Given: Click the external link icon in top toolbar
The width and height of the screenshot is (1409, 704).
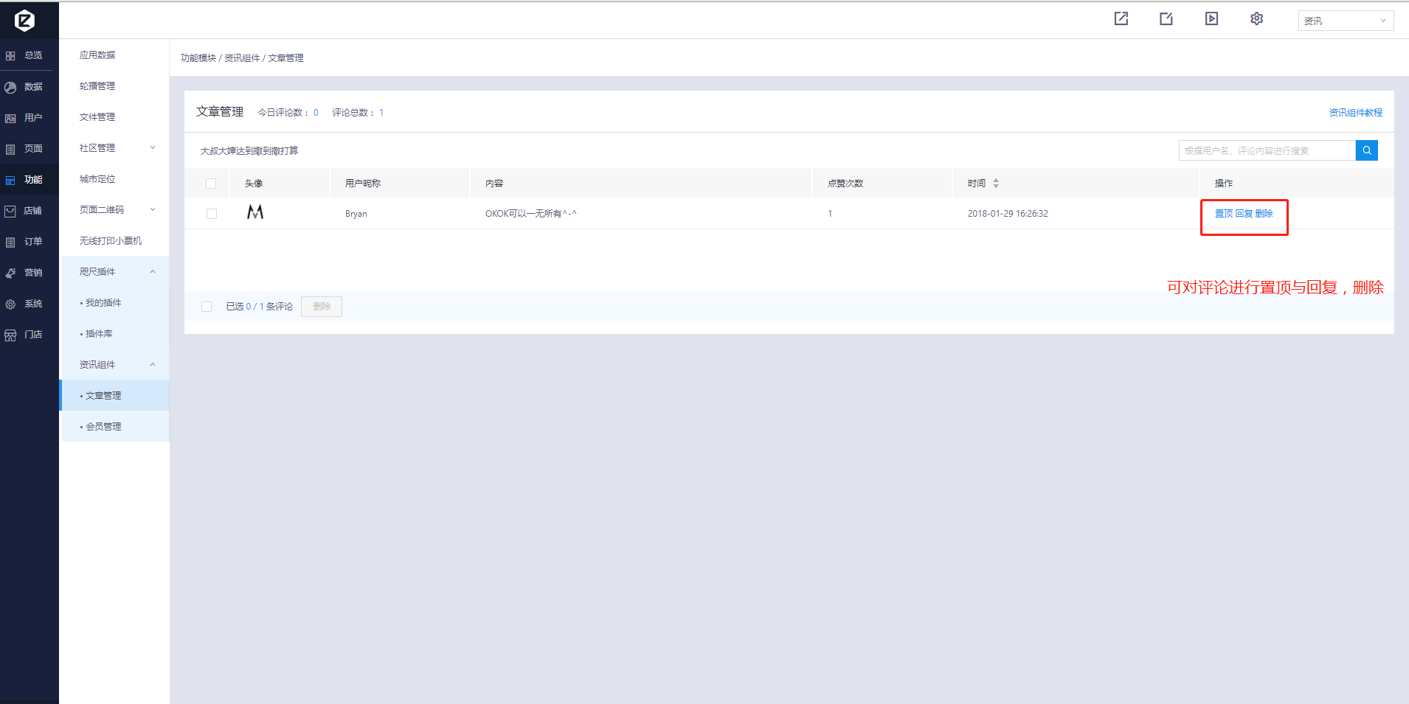Looking at the screenshot, I should (1121, 19).
